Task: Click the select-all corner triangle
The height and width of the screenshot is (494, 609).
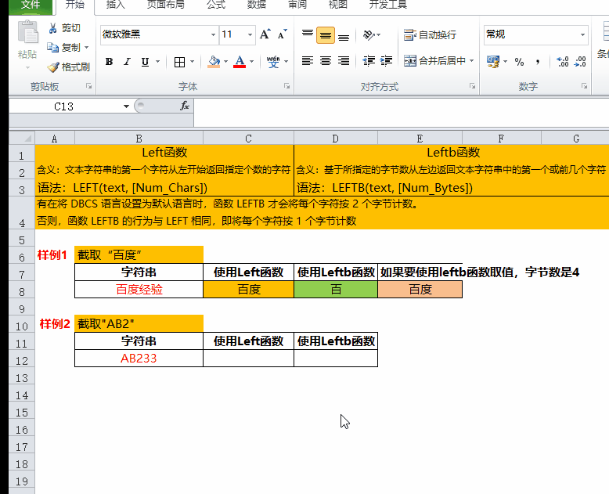Action: click(x=27, y=139)
